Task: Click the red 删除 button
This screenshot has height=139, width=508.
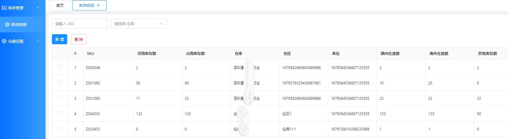Action: pyautogui.click(x=79, y=39)
